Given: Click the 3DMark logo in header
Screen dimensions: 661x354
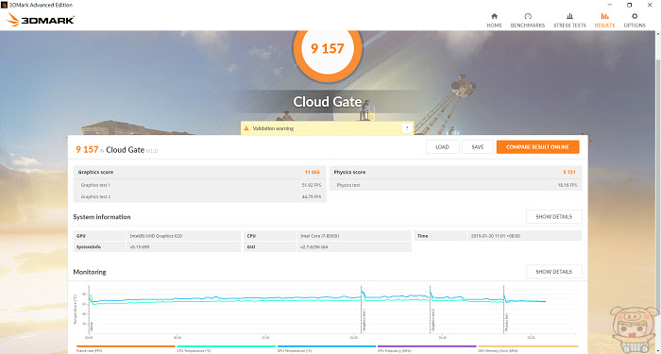Looking at the screenshot, I should 41,20.
